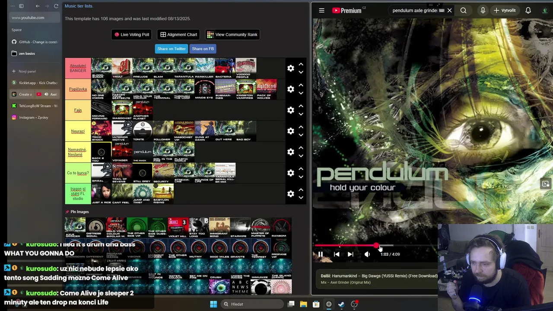Image resolution: width=553 pixels, height=311 pixels.
Task: Skip to the previous video
Action: [x=337, y=254]
